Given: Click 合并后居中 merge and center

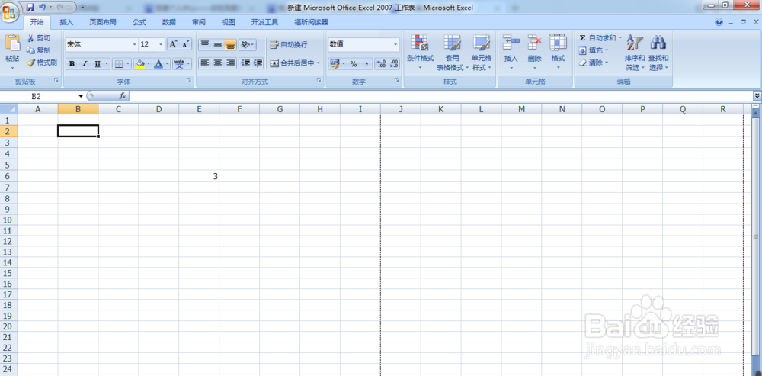Looking at the screenshot, I should [x=292, y=63].
